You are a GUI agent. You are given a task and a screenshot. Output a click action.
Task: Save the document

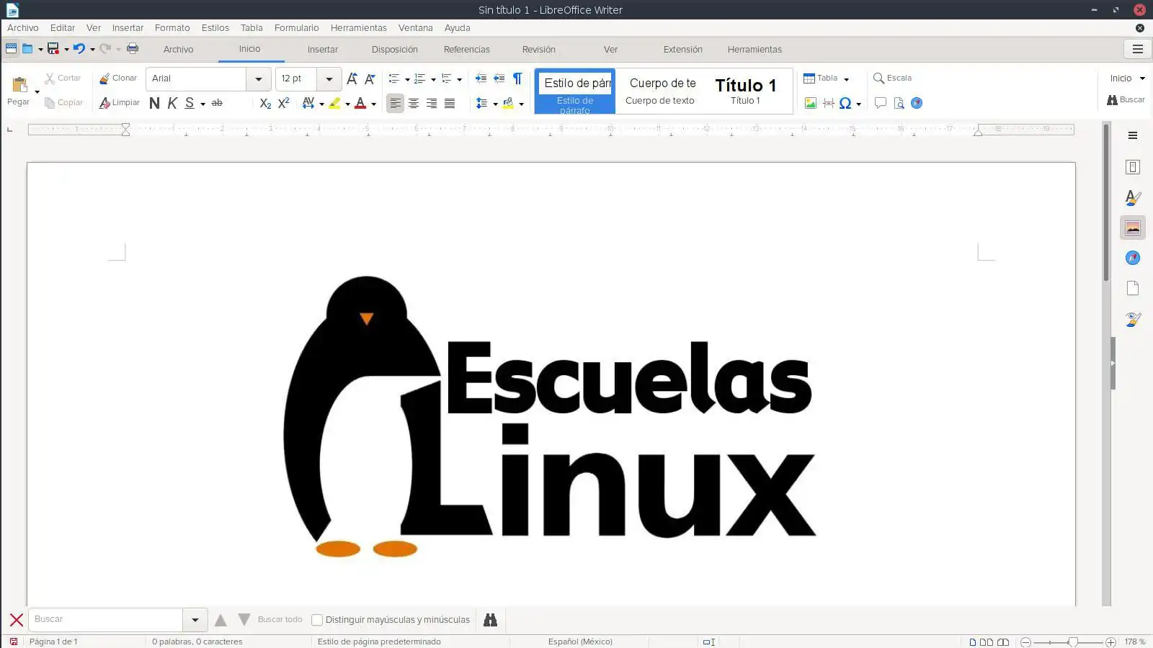click(x=53, y=49)
